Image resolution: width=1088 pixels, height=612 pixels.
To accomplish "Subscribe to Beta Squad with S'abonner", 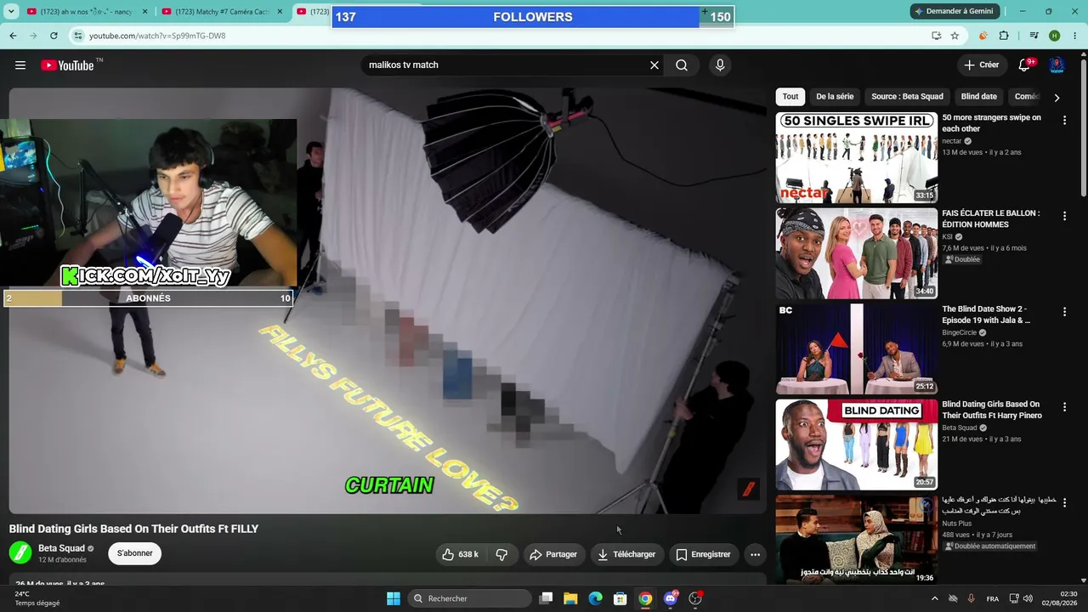I will 135,553.
